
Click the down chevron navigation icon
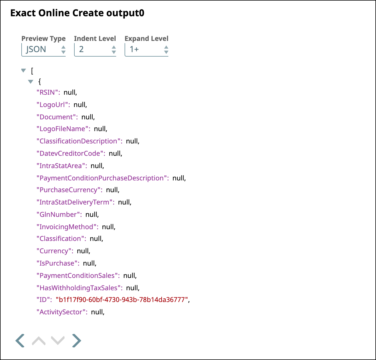(x=58, y=341)
